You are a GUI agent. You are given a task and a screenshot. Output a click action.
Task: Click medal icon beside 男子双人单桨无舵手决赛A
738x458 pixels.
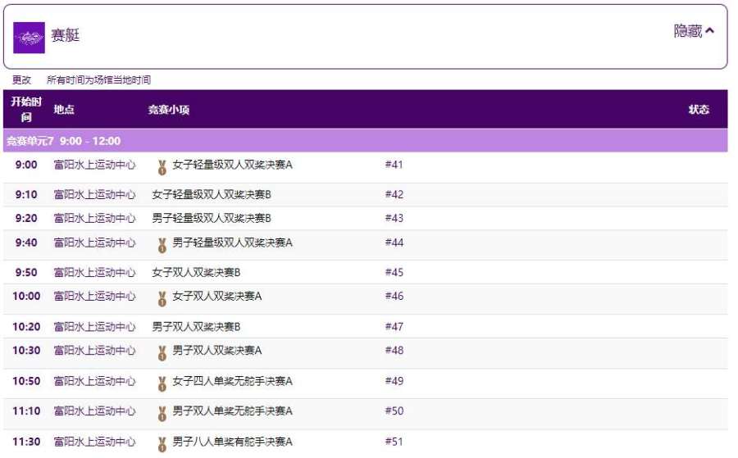pos(162,413)
